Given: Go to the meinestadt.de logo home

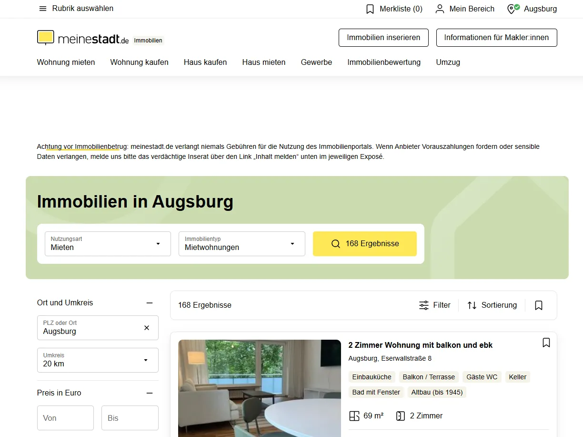Looking at the screenshot, I should 83,38.
